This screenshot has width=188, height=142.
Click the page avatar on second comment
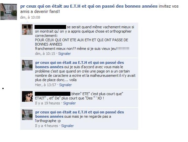(x=27, y=65)
